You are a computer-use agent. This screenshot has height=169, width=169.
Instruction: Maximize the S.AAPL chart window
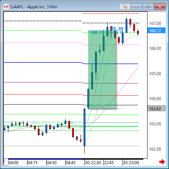tap(148, 7)
